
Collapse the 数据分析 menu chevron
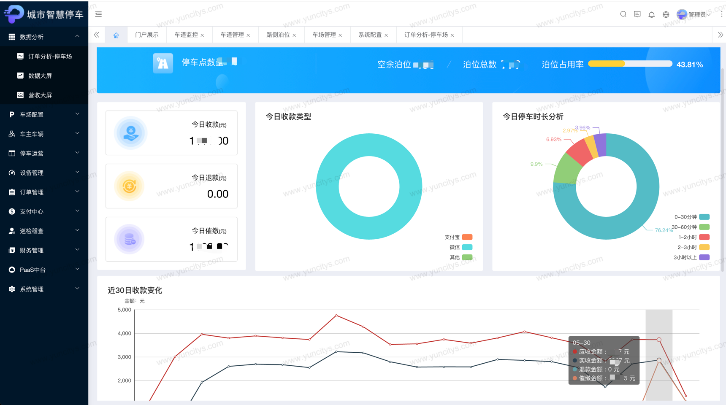(77, 37)
